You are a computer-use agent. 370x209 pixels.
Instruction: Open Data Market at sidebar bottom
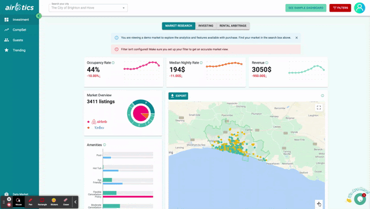click(x=19, y=194)
